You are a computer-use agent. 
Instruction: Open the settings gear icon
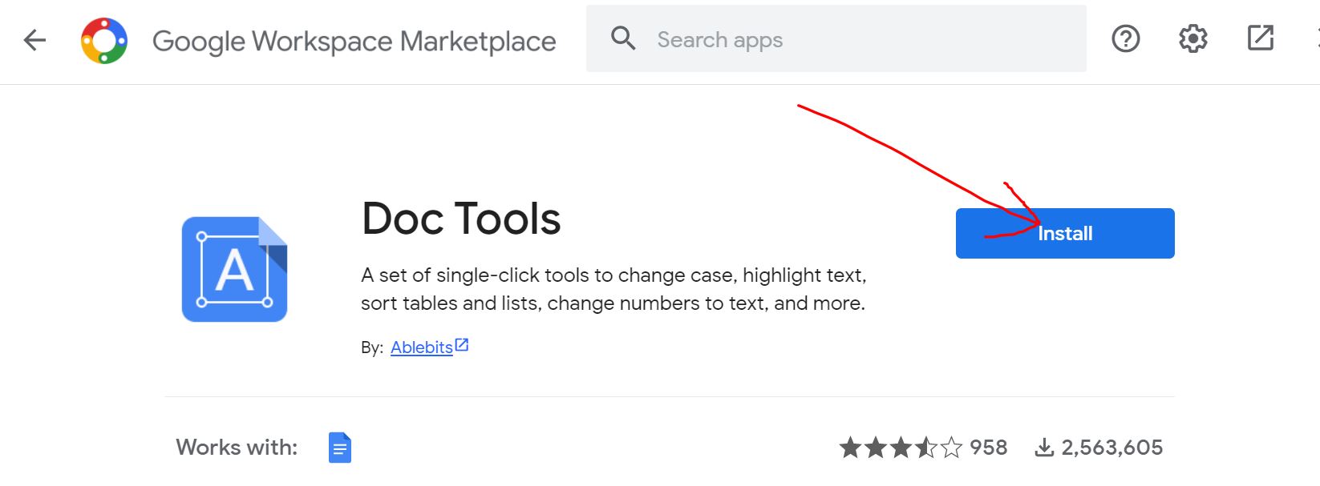(1193, 38)
